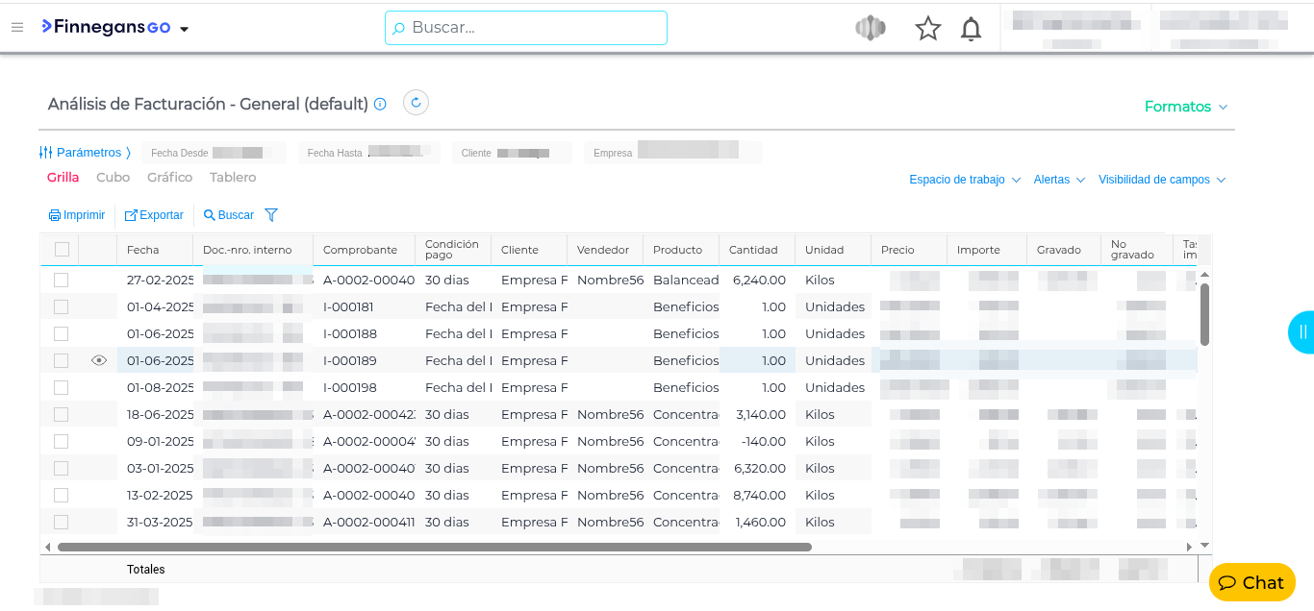The width and height of the screenshot is (1314, 611).
Task: Click the Exportar button
Action: pyautogui.click(x=154, y=215)
